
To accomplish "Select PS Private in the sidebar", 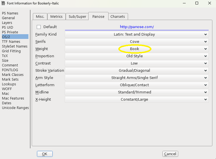I will pos(10,32).
